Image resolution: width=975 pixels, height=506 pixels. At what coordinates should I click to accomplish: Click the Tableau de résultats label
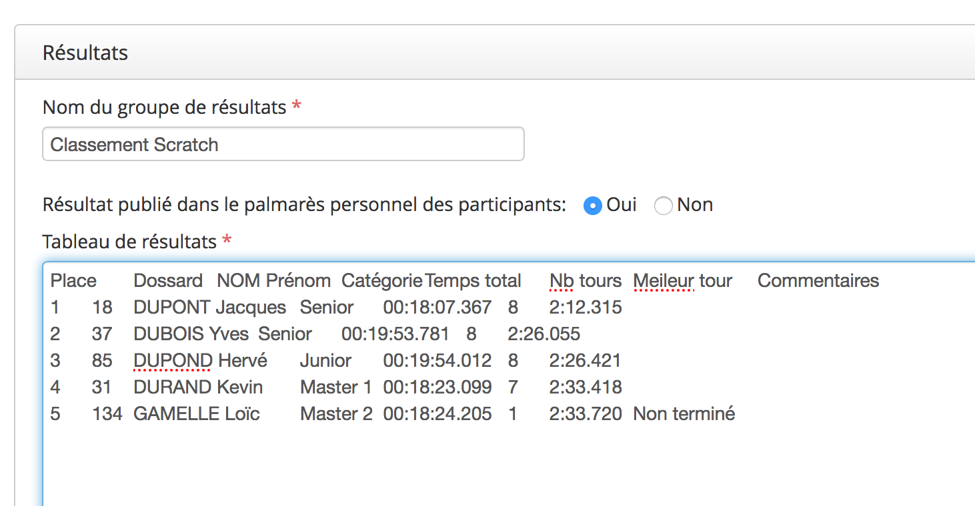(x=129, y=241)
